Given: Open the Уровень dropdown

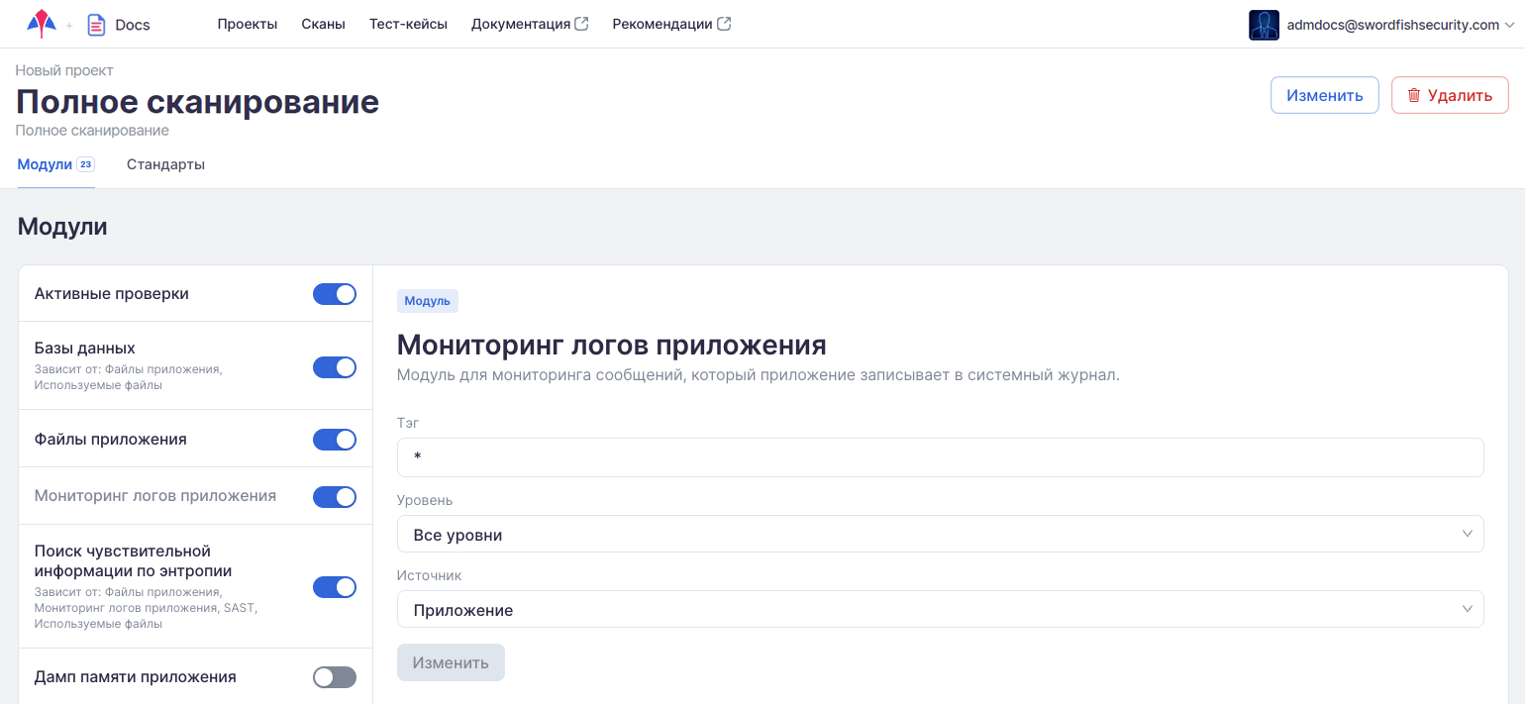Looking at the screenshot, I should 940,535.
